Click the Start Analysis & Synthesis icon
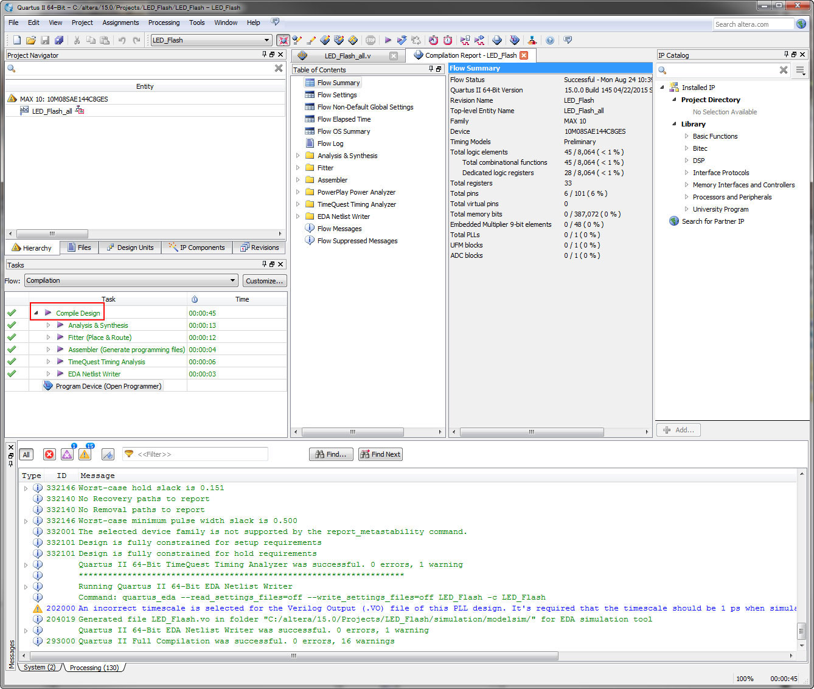814x689 pixels. pyautogui.click(x=402, y=40)
